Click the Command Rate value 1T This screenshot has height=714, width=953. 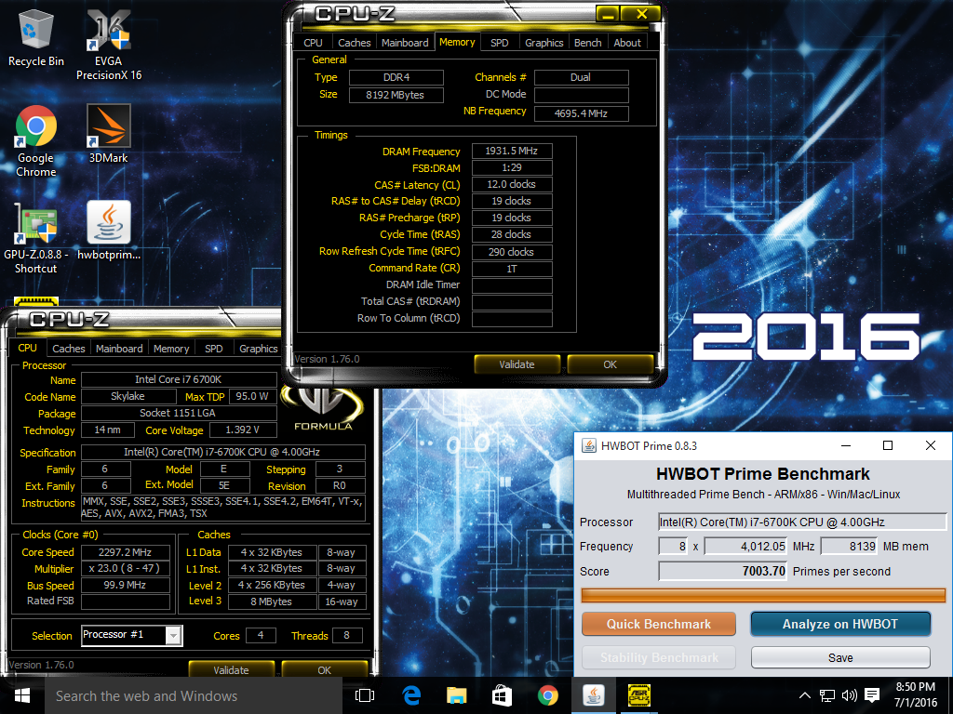click(512, 269)
